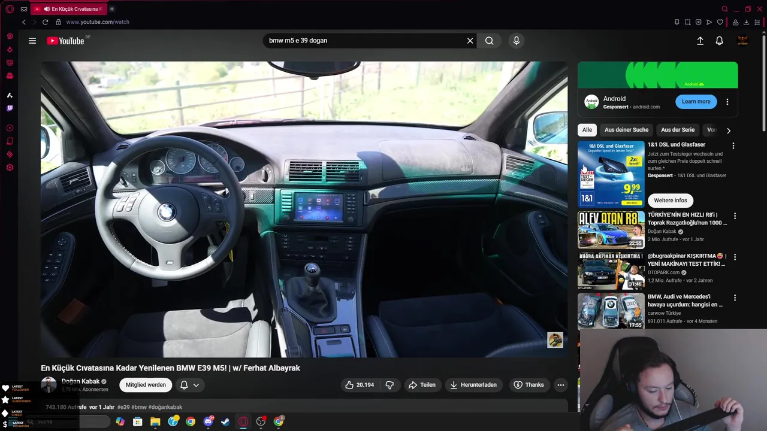The height and width of the screenshot is (431, 767).
Task: Open Steam from the taskbar
Action: (x=225, y=421)
